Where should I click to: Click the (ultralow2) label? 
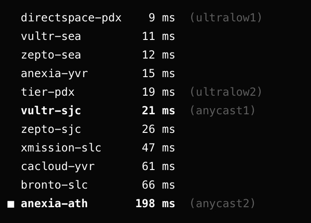(226, 92)
